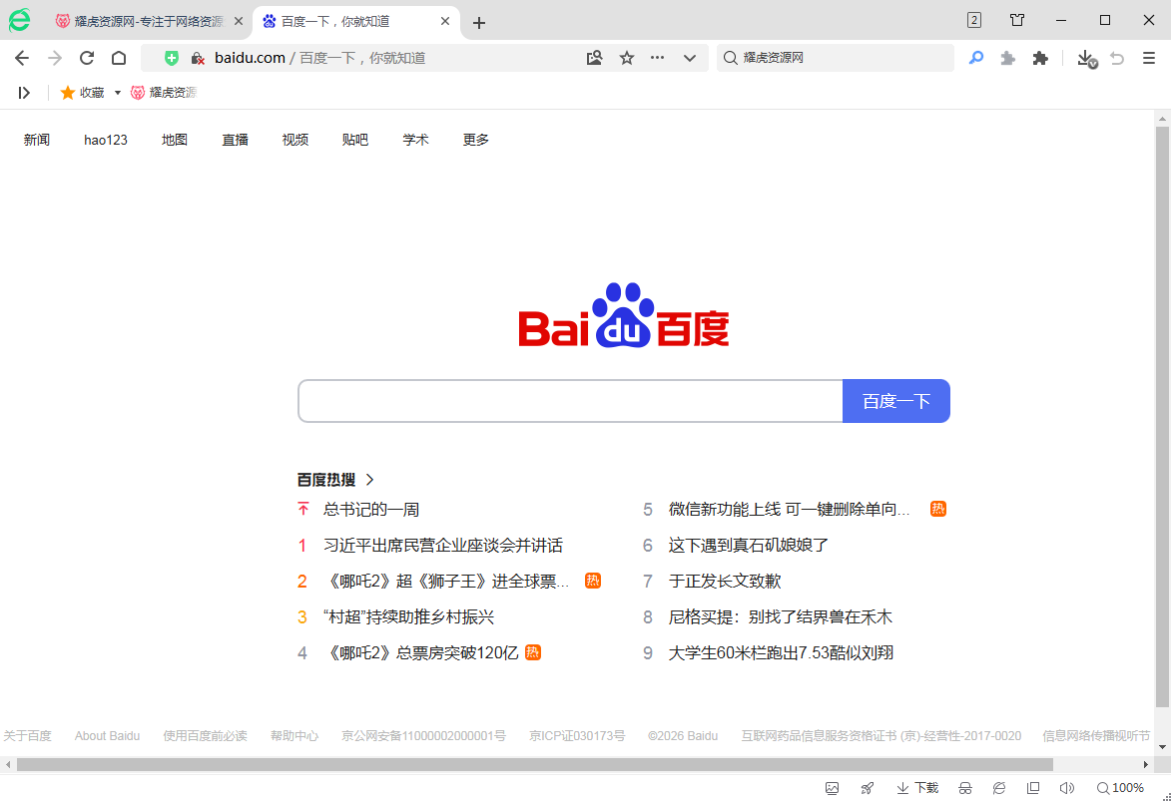Click the screenshot icon in the status bar
This screenshot has height=801, width=1171.
[x=834, y=788]
